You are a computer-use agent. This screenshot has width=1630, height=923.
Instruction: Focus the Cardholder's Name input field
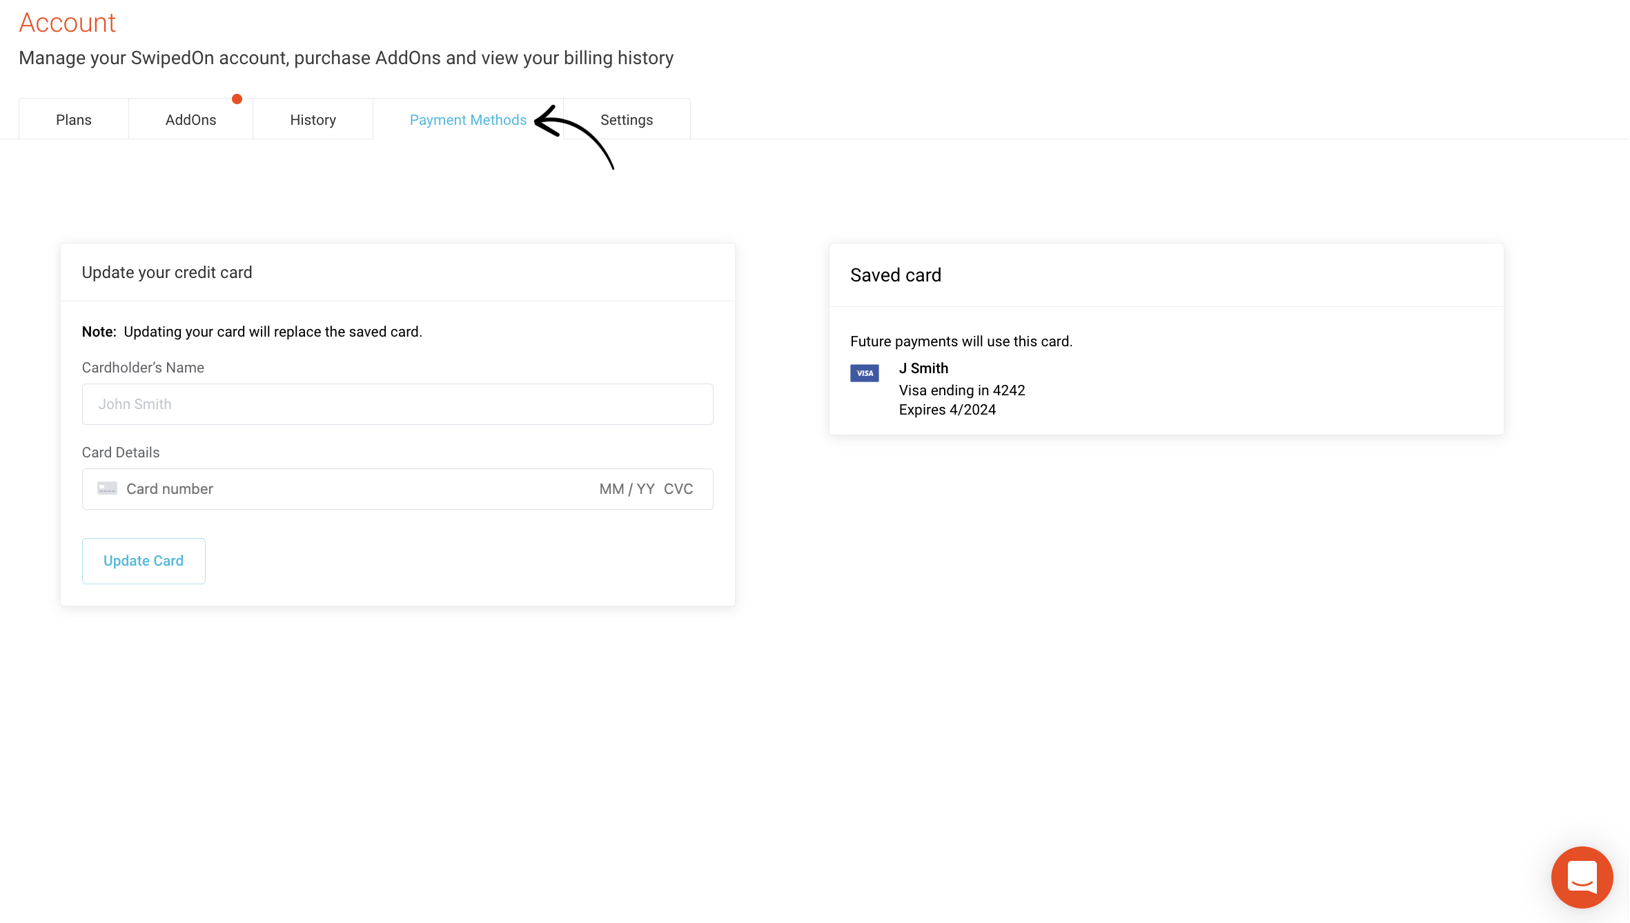click(397, 404)
